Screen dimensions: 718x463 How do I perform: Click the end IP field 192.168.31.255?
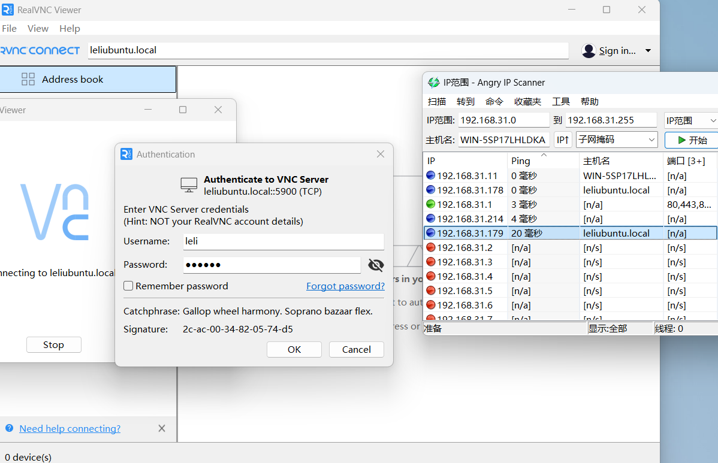click(611, 120)
